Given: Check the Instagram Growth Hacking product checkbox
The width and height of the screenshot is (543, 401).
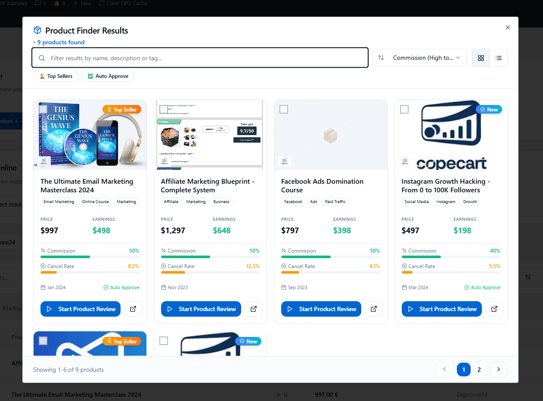Looking at the screenshot, I should [404, 109].
